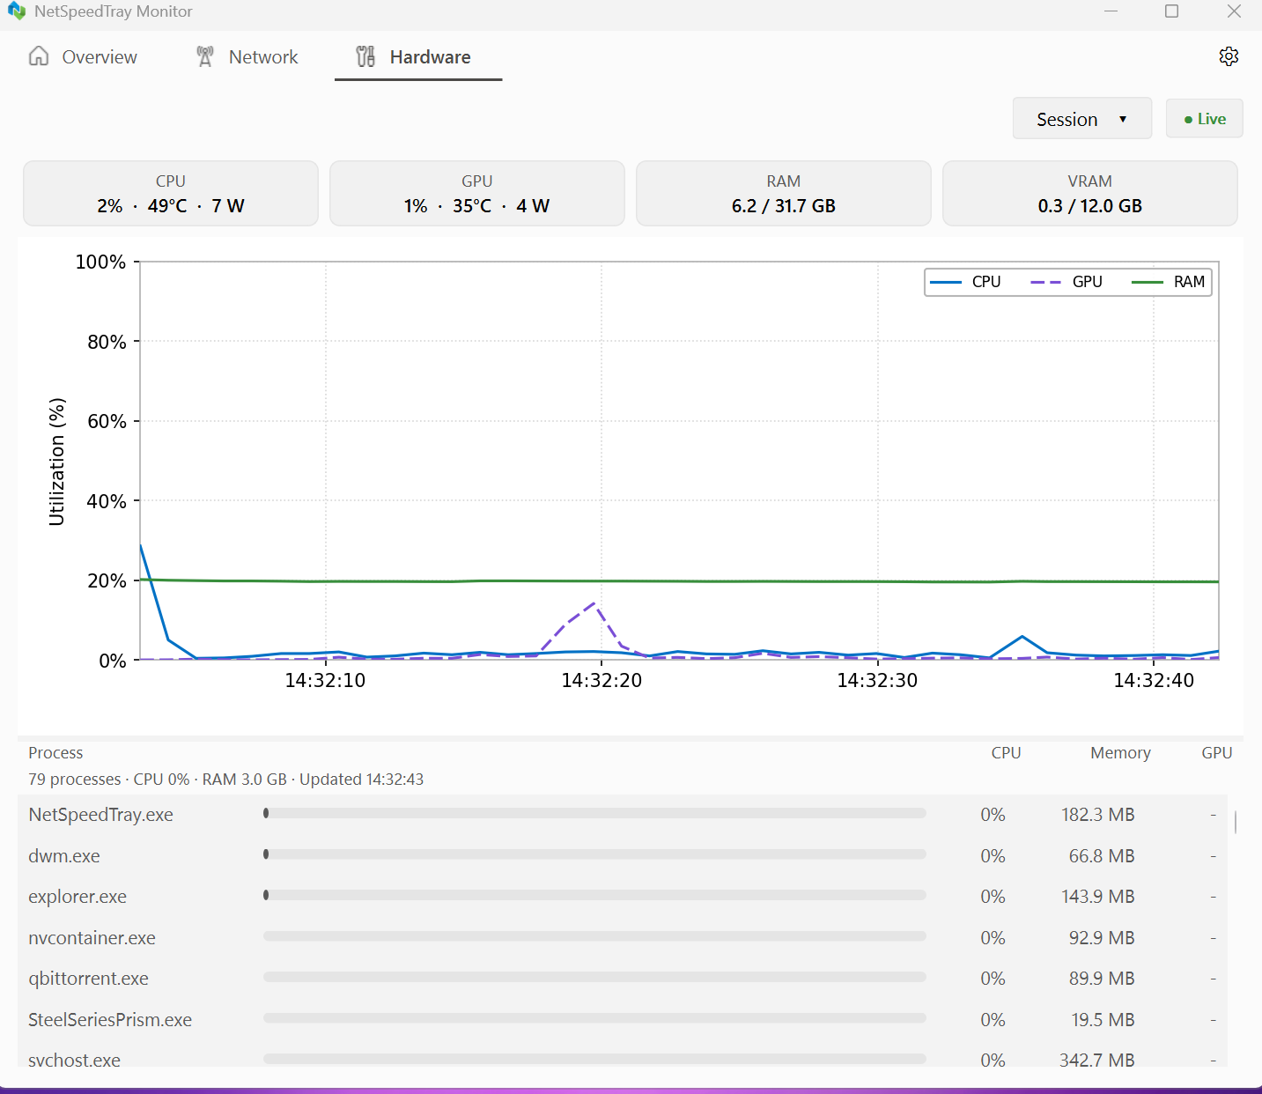Select the qbittorrent.exe process row

coord(623,979)
